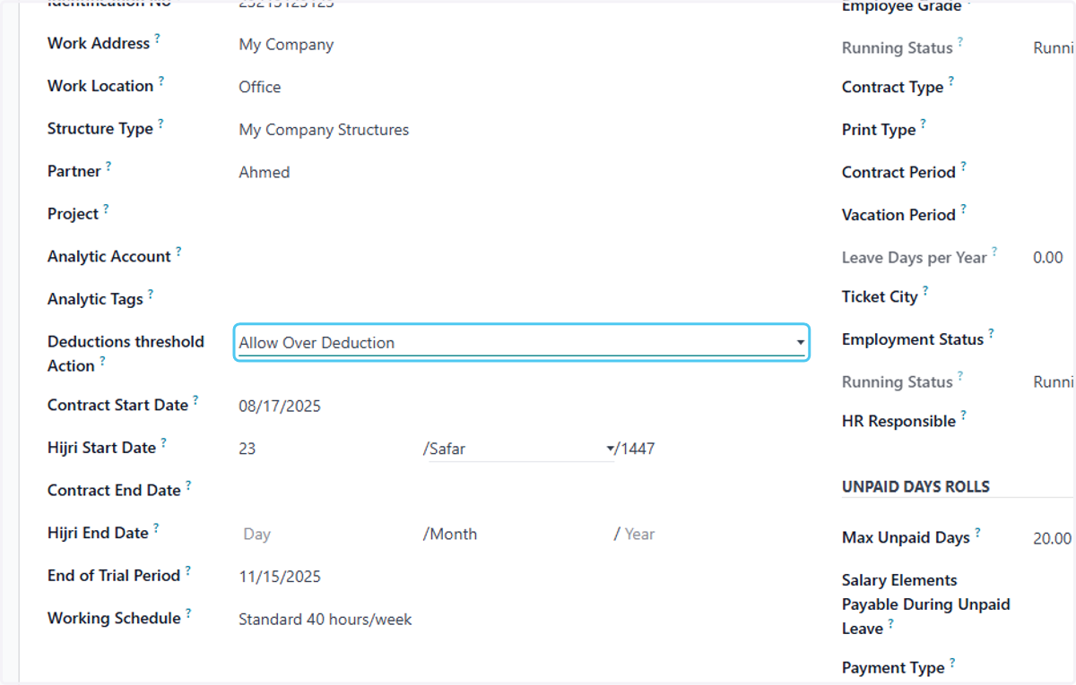The width and height of the screenshot is (1076, 685).
Task: Show help tooltip for Hijri Start Date
Action: tap(163, 442)
